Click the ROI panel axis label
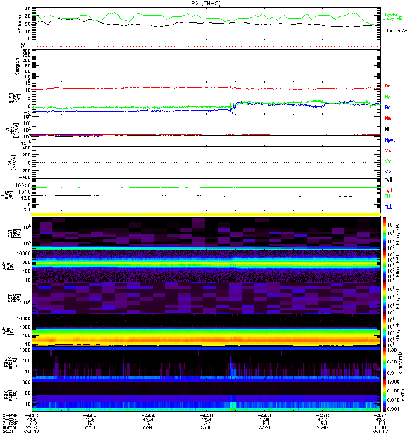Viewport: 412px width, 439px height. click(x=23, y=44)
